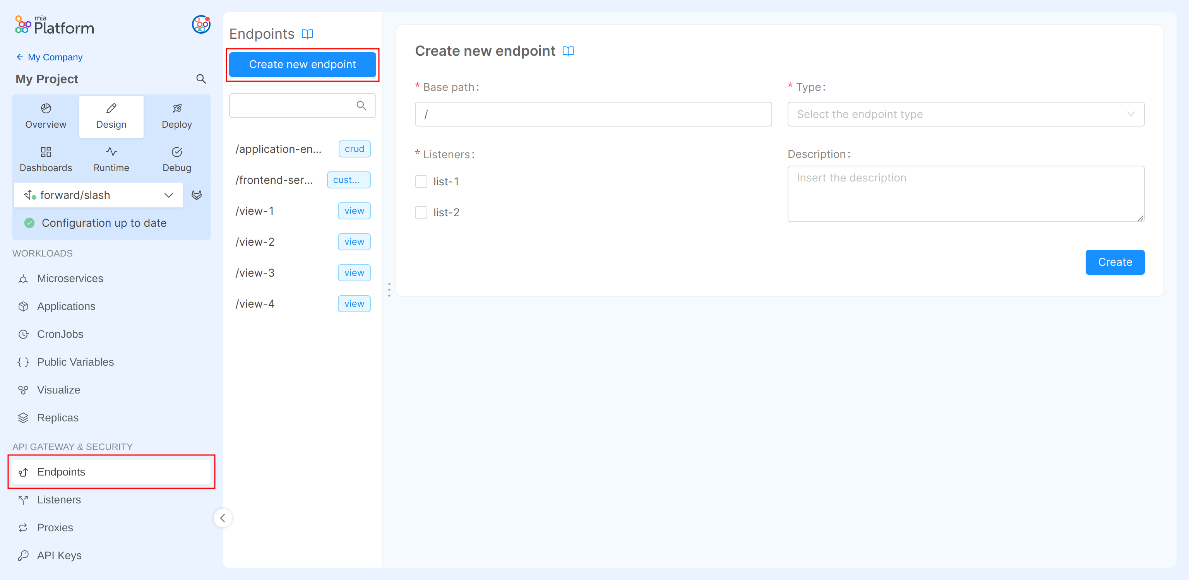This screenshot has height=580, width=1189.
Task: Open the endpoint Type selector
Action: click(966, 114)
